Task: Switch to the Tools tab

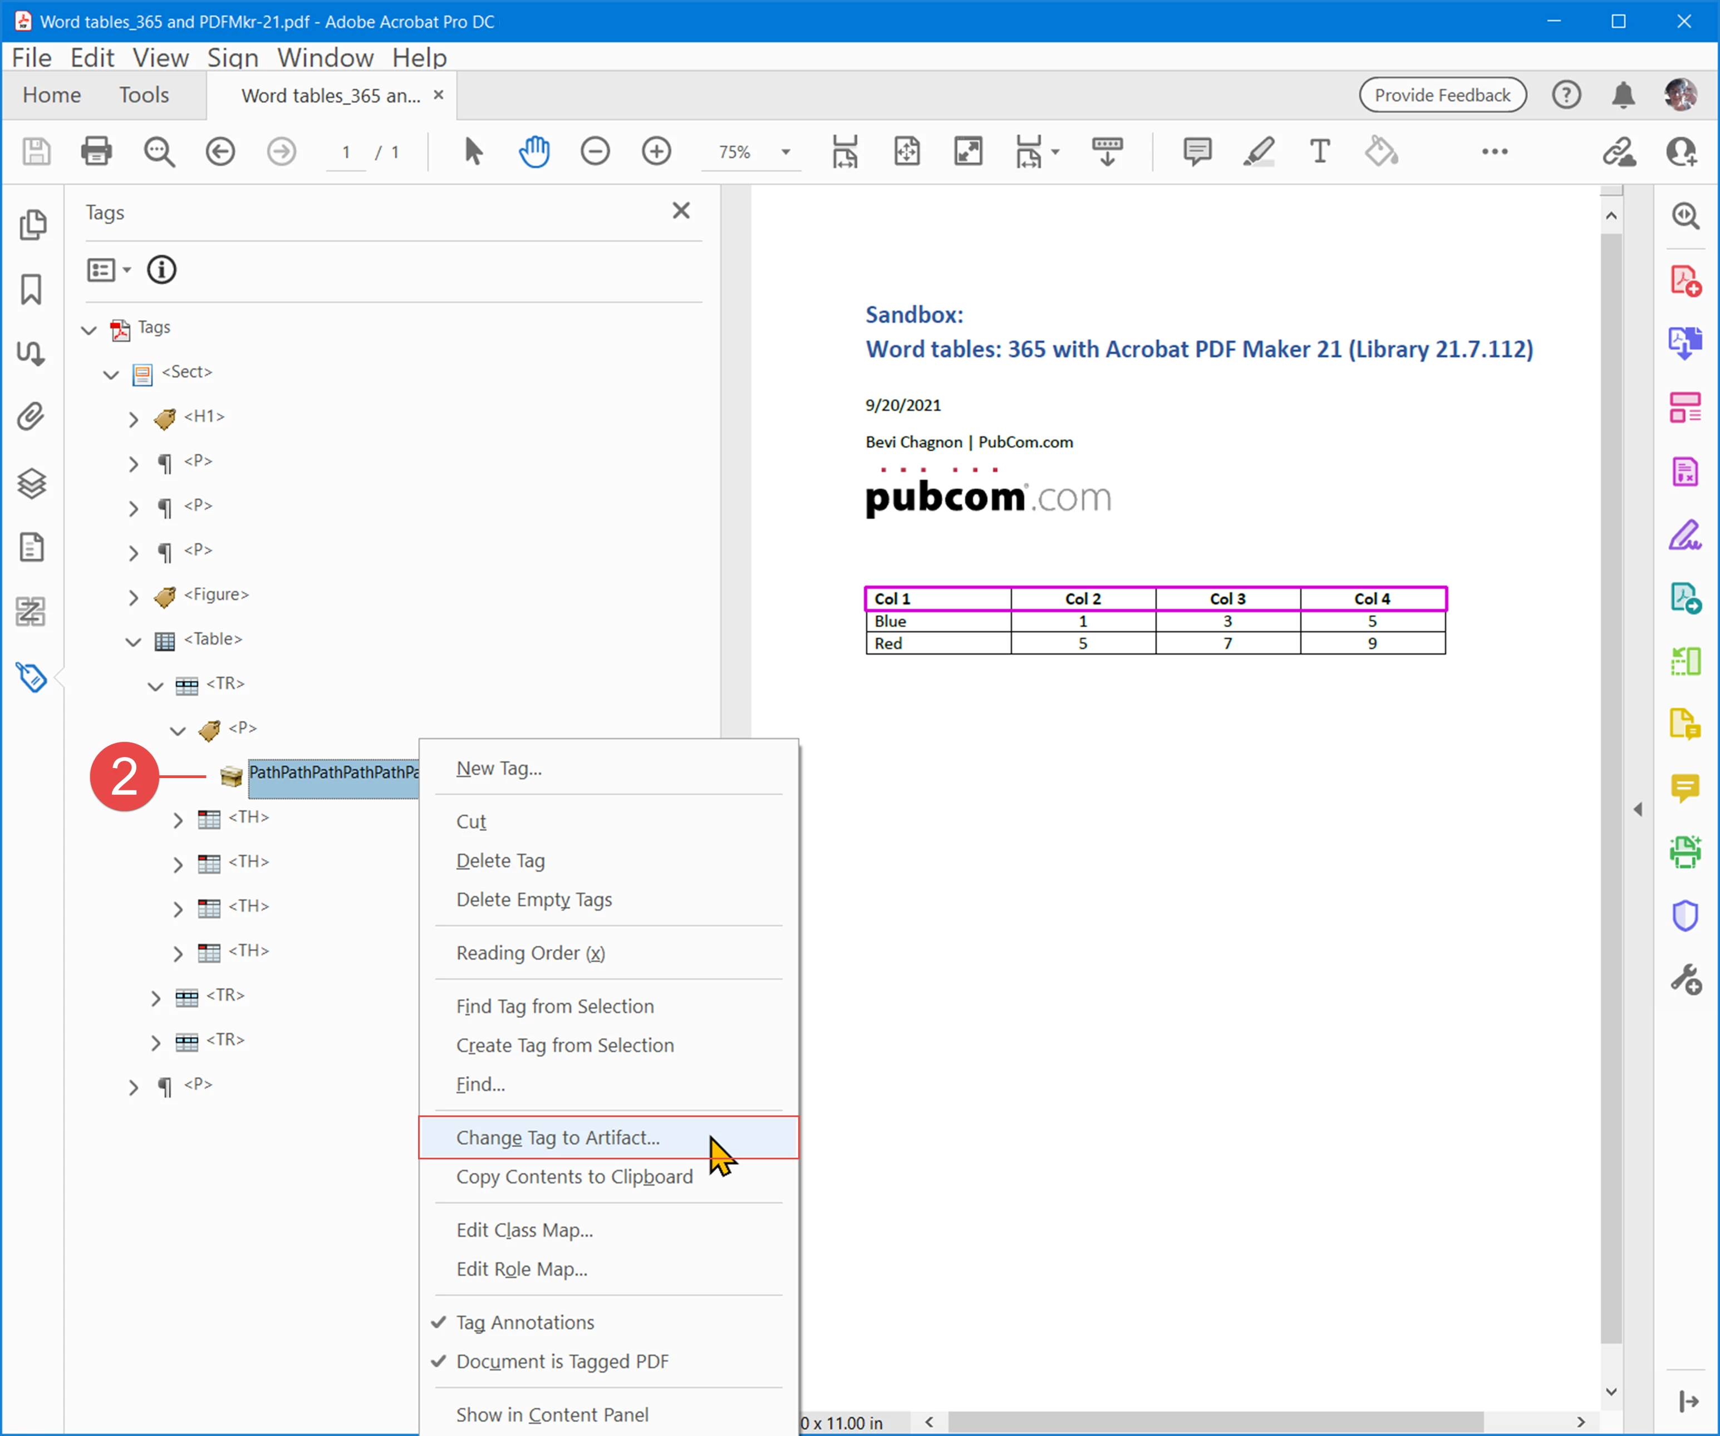Action: [x=144, y=95]
